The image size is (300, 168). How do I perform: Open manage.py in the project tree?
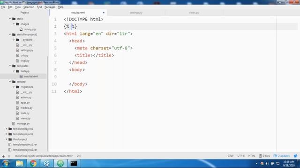23,124
